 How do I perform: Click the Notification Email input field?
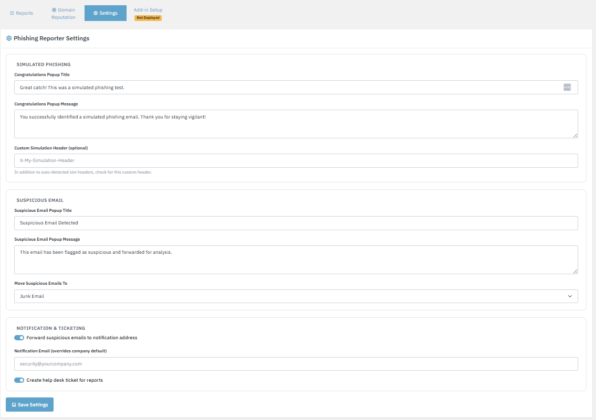coord(296,364)
